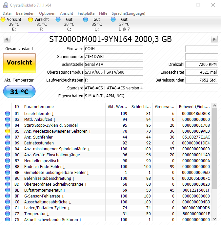Click the 31 °C temperature indicator

pyautogui.click(x=19, y=92)
